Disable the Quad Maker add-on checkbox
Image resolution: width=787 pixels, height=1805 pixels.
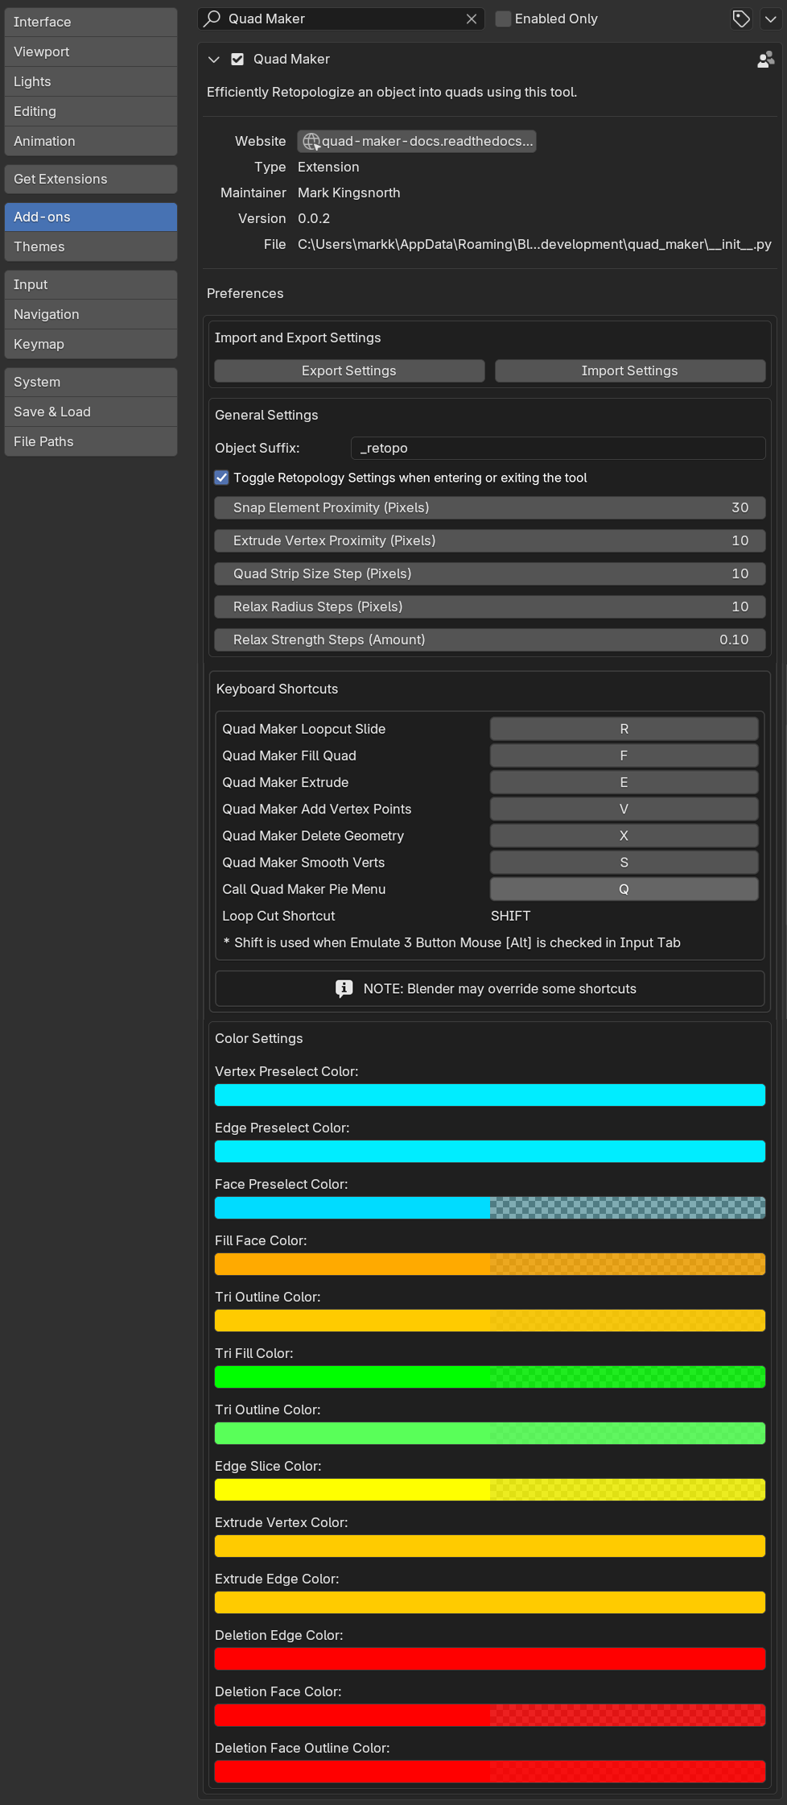pyautogui.click(x=237, y=60)
